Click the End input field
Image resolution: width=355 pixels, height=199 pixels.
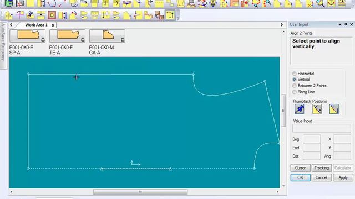point(312,148)
